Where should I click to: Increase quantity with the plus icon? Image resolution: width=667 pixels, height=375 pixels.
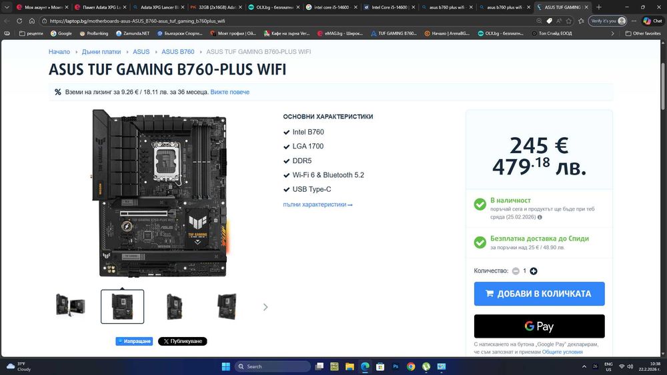click(534, 271)
